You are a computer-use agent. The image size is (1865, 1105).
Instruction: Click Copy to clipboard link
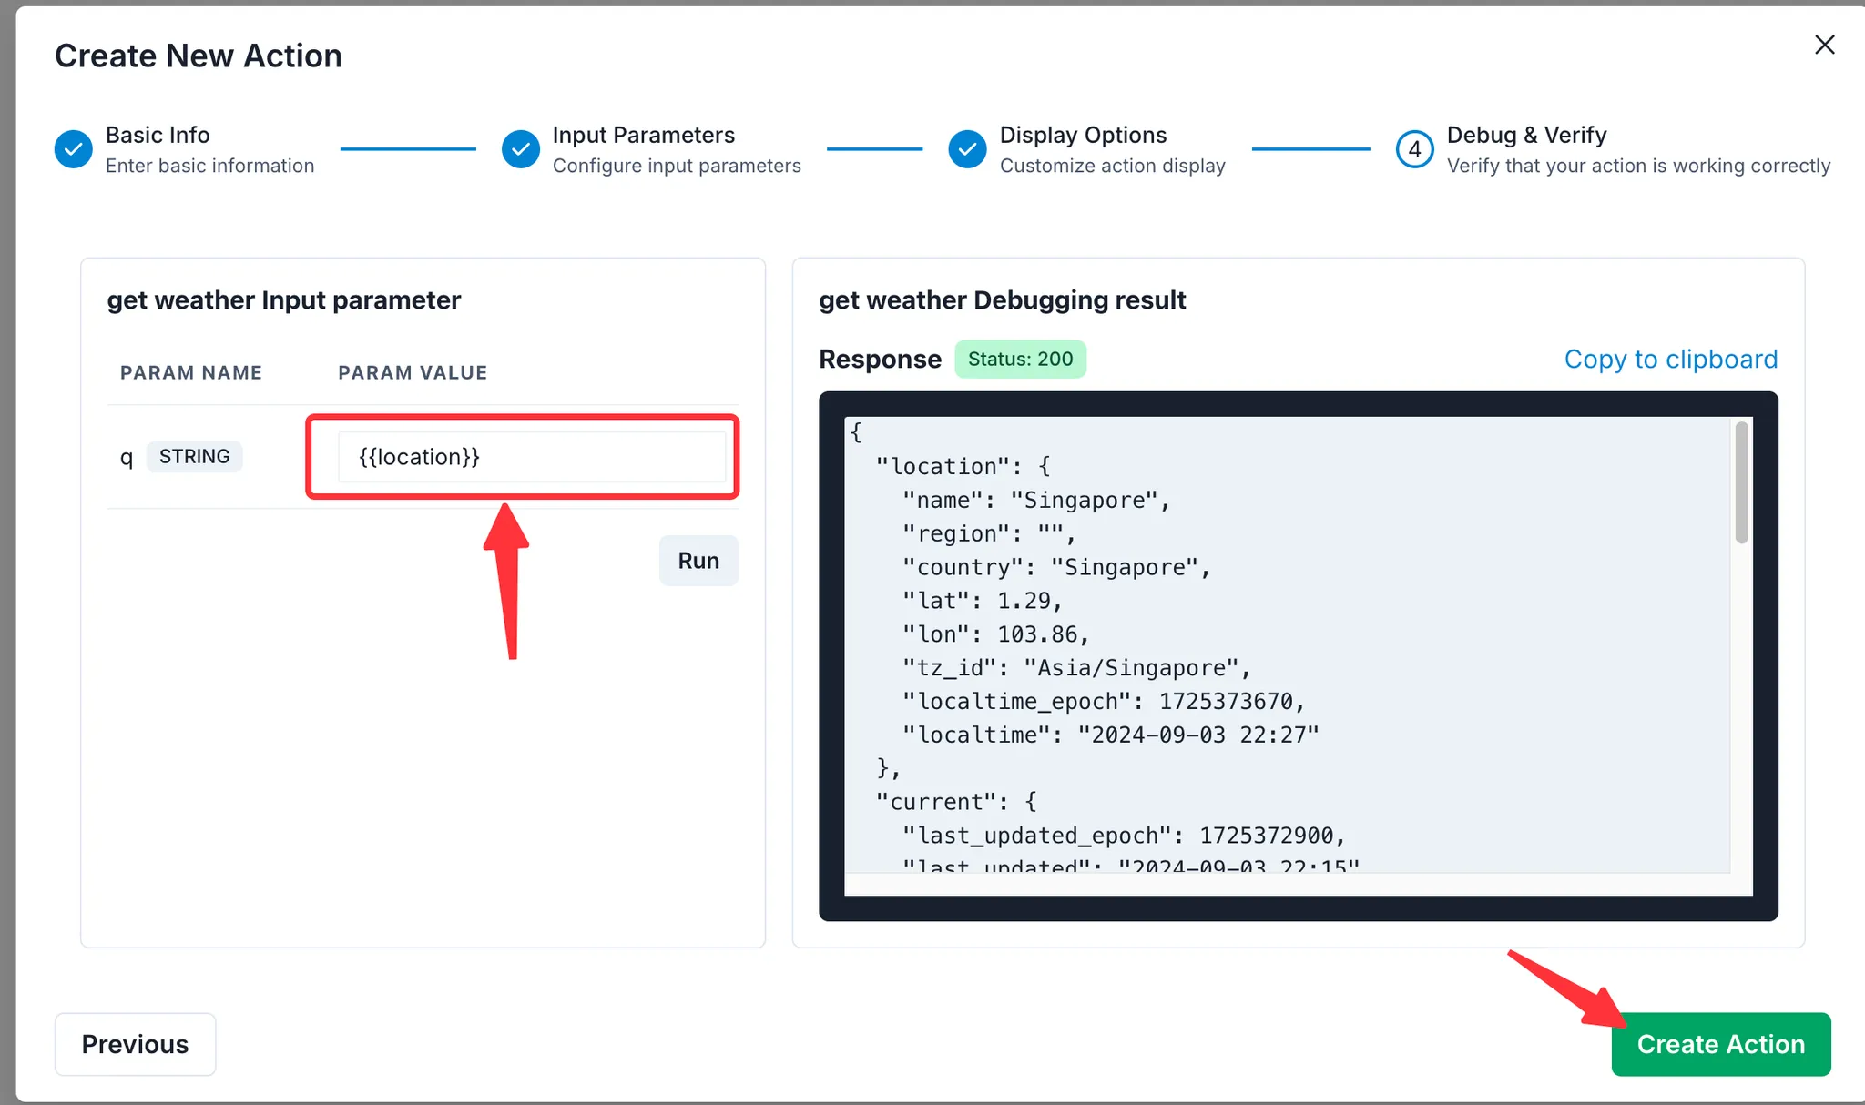(x=1670, y=359)
